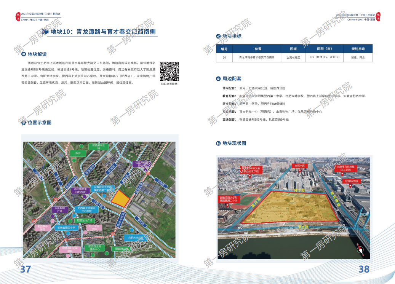The height and width of the screenshot is (284, 395).
Task: Click the red seal logo at top-left header
Action: (18, 15)
